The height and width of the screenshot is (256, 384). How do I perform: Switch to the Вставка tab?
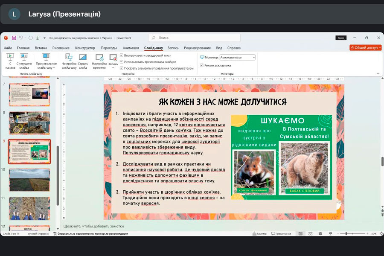point(41,48)
